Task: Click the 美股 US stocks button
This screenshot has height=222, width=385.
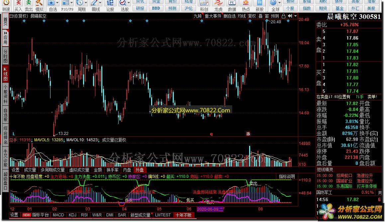Action: (x=371, y=8)
